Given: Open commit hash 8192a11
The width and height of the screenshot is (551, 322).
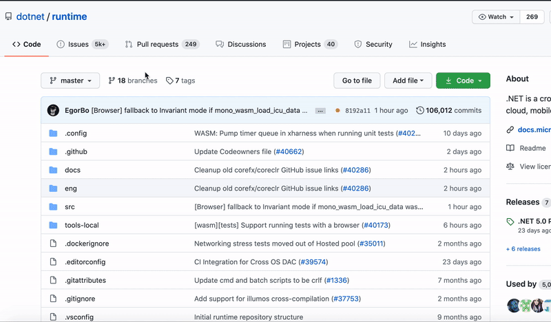Looking at the screenshot, I should [x=357, y=110].
